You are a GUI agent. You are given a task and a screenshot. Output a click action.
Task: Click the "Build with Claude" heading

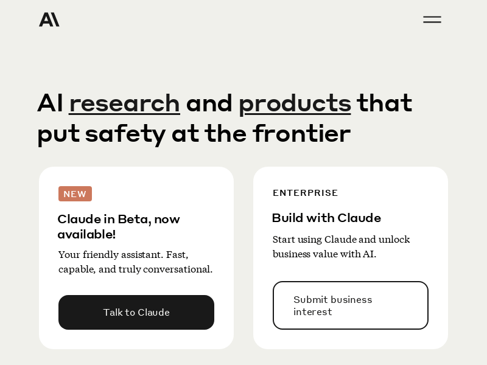coord(326,218)
